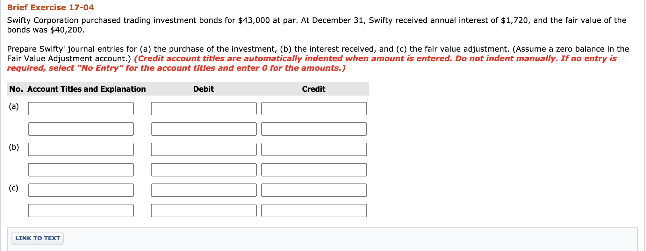The width and height of the screenshot is (646, 251).
Task: Click the Credit field in the first row of (a)
Action: (314, 108)
